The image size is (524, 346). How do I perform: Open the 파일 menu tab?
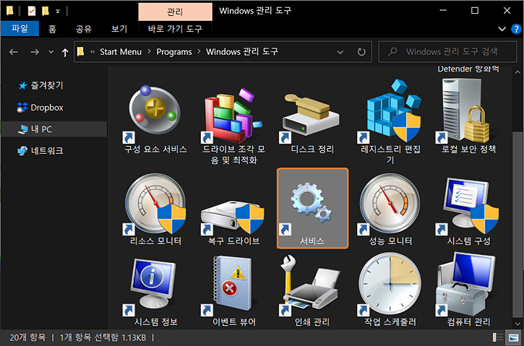[x=20, y=29]
